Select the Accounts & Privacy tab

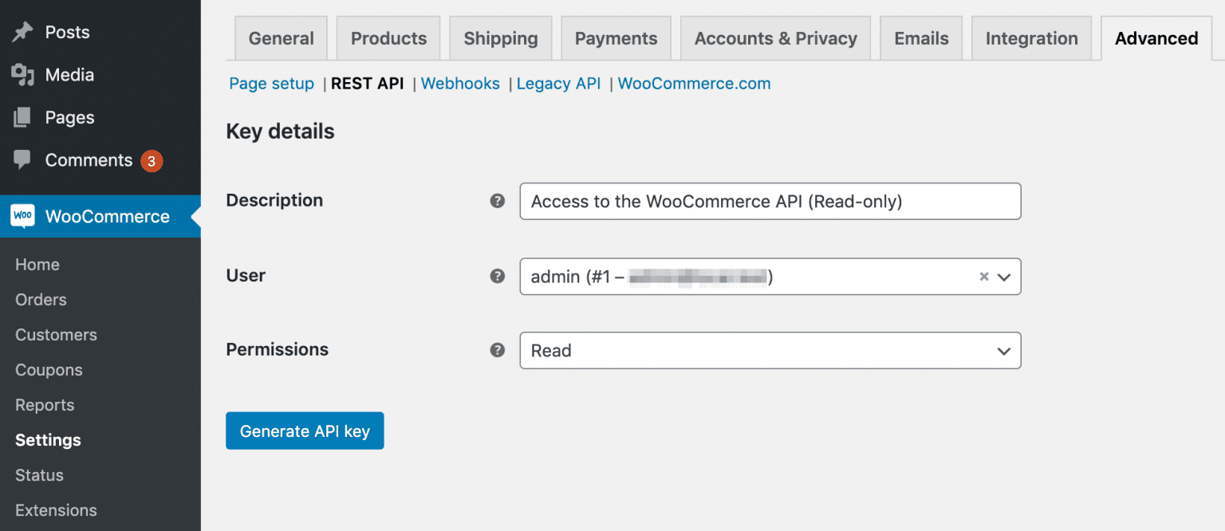click(774, 37)
